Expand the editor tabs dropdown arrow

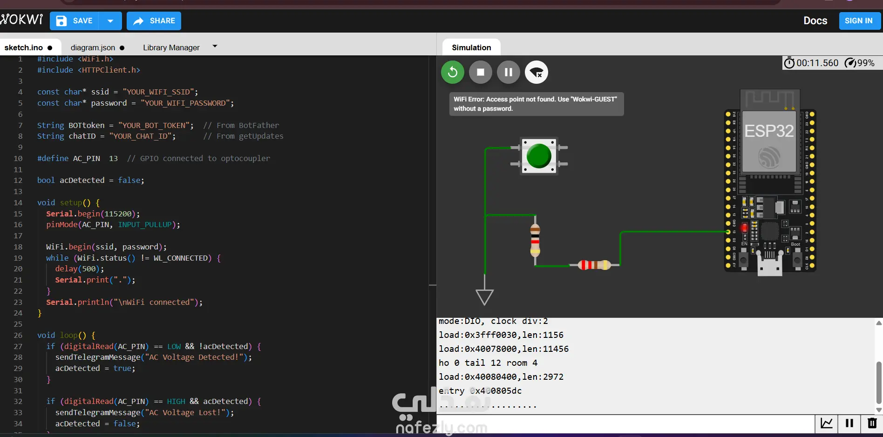215,46
